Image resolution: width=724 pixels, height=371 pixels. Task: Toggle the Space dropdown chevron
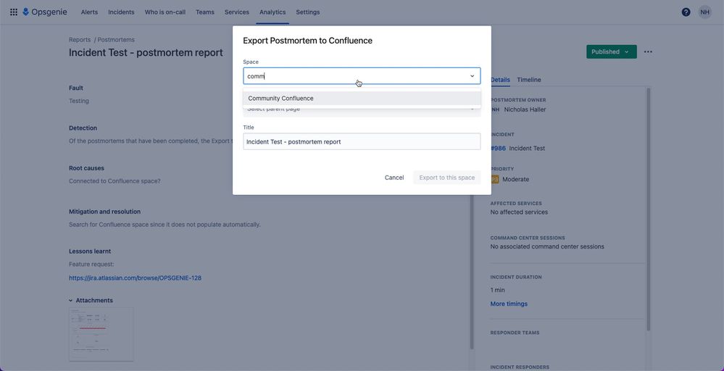coord(472,76)
